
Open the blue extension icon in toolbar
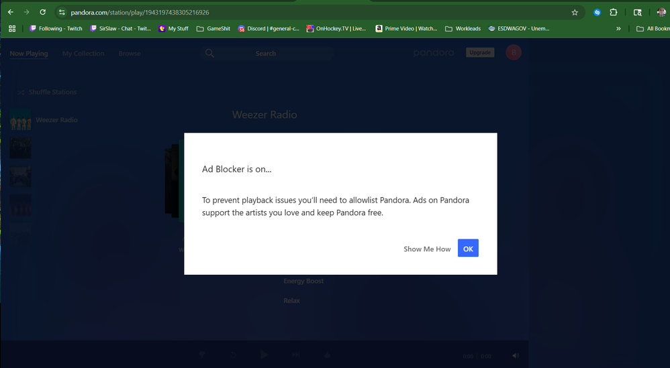tap(597, 12)
